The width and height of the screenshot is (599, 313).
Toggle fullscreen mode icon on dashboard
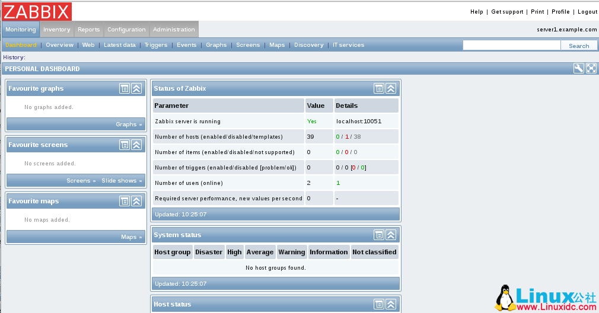(591, 68)
